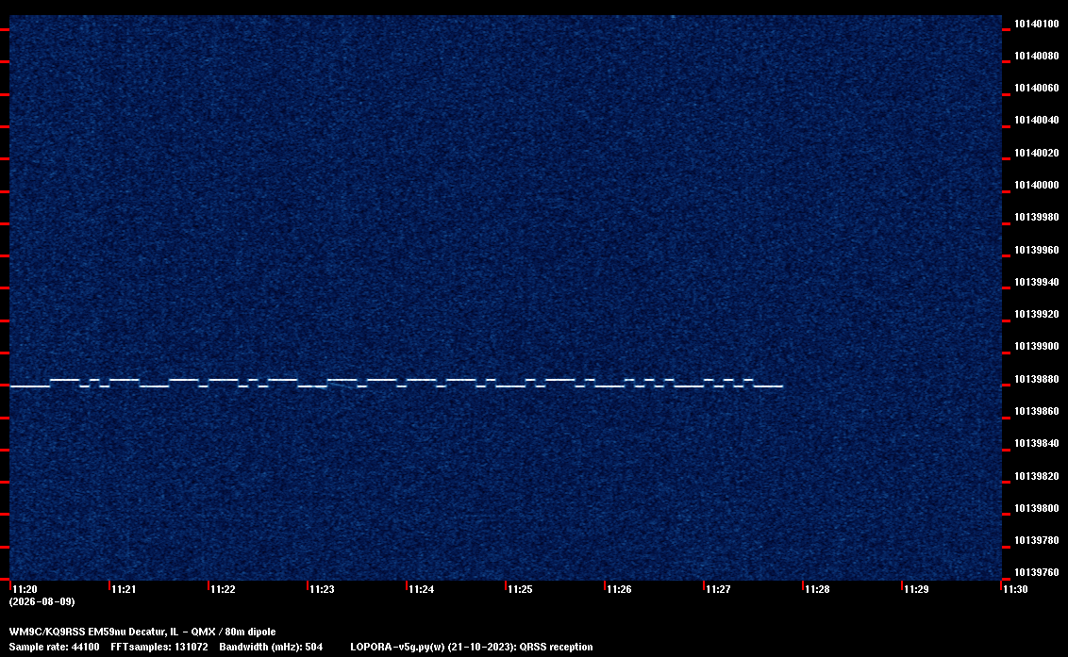Click frequency label 10139960
The height and width of the screenshot is (657, 1068).
click(x=1037, y=250)
